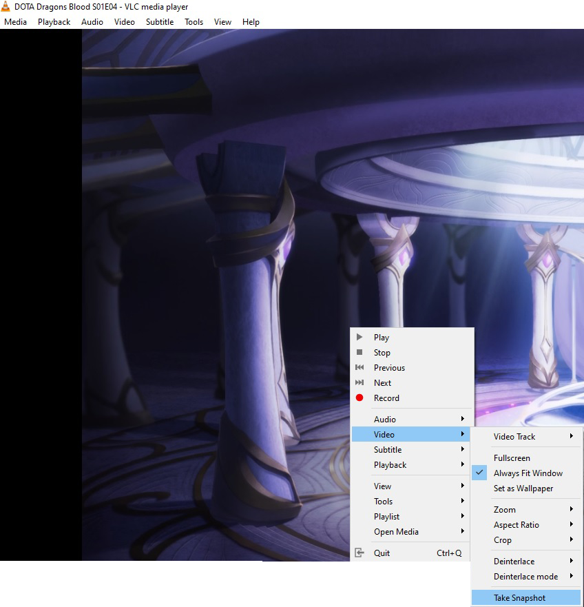The image size is (584, 607).
Task: Select Quit Ctrl+Q in context menu
Action: [x=410, y=553]
